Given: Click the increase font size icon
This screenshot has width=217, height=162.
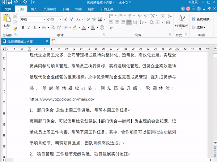Looking at the screenshot, I should coord(65,19).
